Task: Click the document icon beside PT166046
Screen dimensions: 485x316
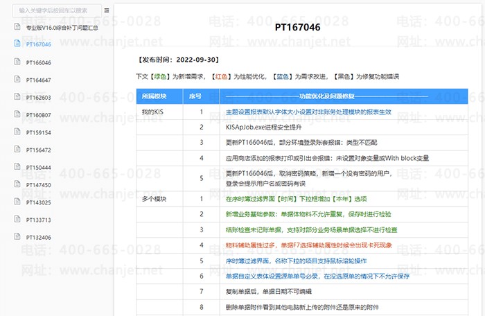Action: point(17,62)
